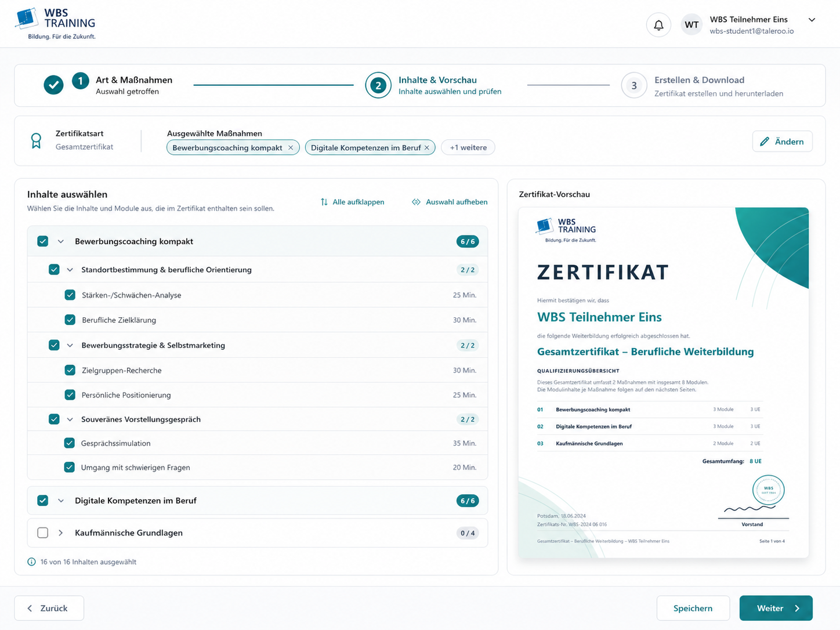Show the +1 weitere measures

pyautogui.click(x=468, y=147)
